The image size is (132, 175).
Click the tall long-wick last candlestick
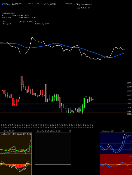(x=93, y=85)
